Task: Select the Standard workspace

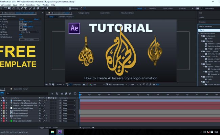Action: point(153,8)
